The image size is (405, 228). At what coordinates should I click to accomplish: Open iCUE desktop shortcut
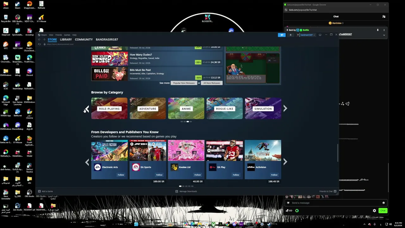click(6, 86)
